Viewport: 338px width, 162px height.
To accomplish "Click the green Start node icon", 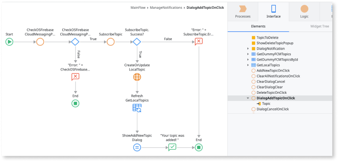I will tap(10, 42).
